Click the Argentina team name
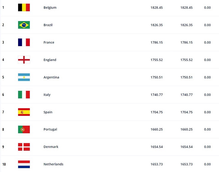The image size is (219, 172). click(x=51, y=77)
